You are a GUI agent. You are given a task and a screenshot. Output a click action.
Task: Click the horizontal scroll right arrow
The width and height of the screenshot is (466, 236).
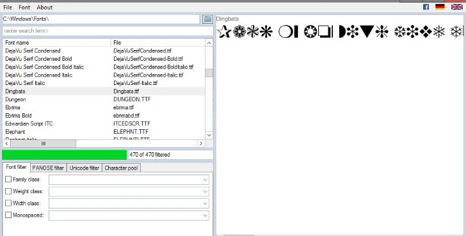pyautogui.click(x=201, y=144)
